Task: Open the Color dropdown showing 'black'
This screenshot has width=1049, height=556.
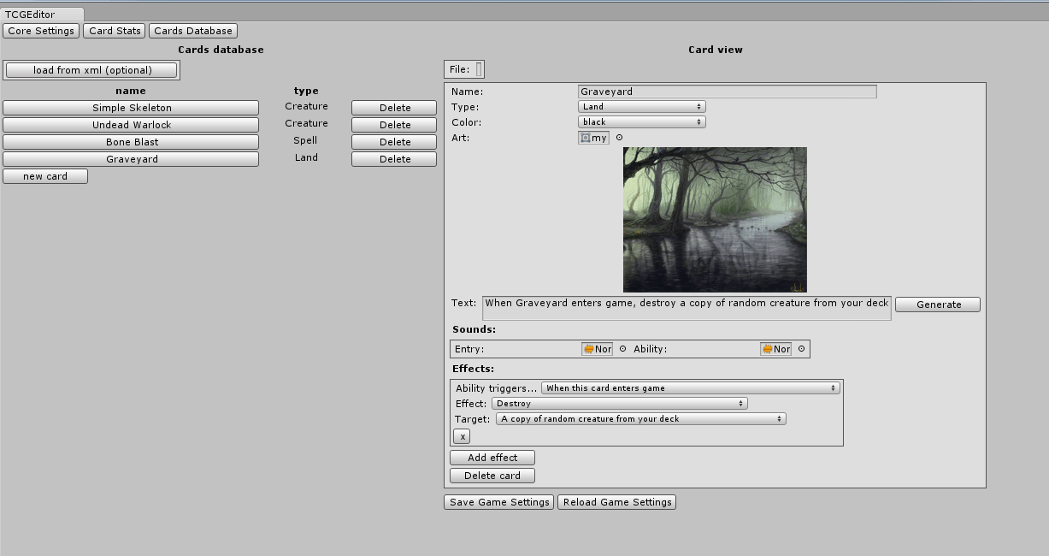Action: pos(640,121)
